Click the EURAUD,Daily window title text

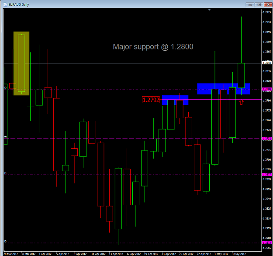[x=18, y=4]
